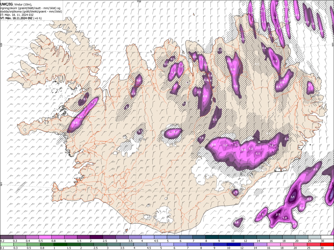Click the '0.4' label in the upper legend row
This screenshot has width=334, height=250.
coord(28,241)
